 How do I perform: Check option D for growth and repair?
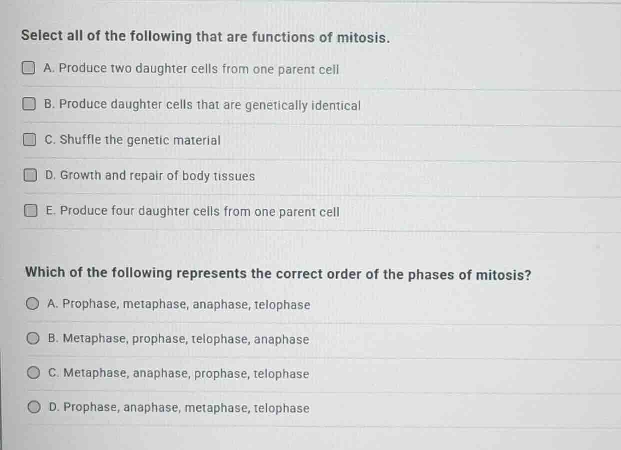point(29,174)
